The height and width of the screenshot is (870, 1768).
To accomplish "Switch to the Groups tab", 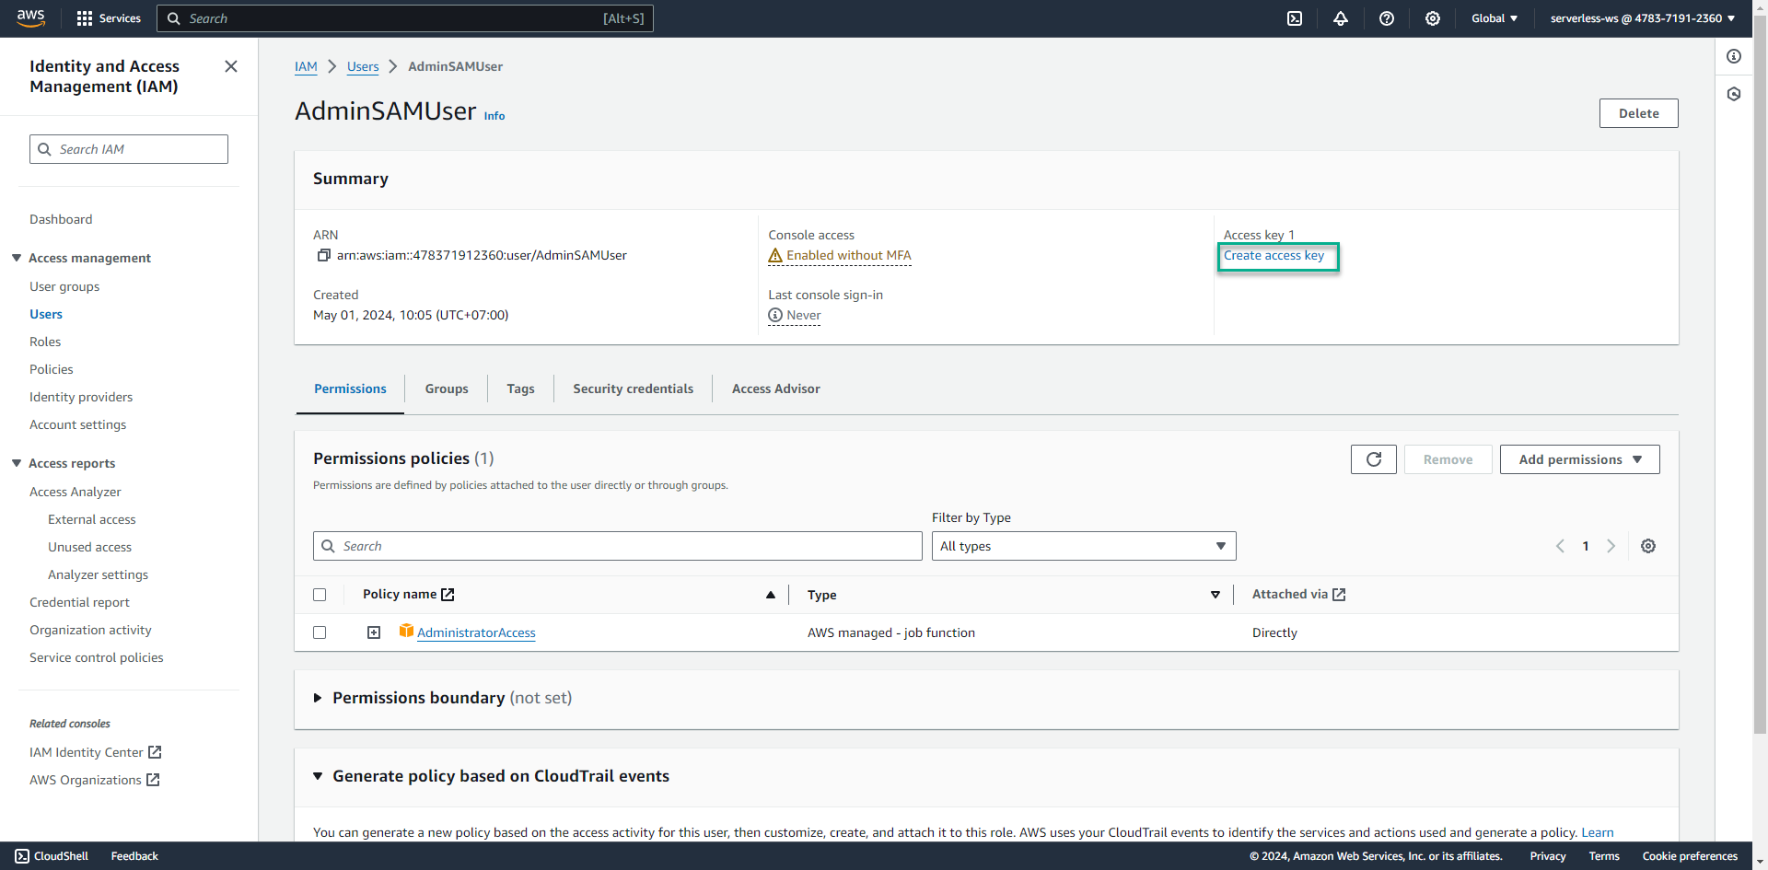I will pos(447,389).
